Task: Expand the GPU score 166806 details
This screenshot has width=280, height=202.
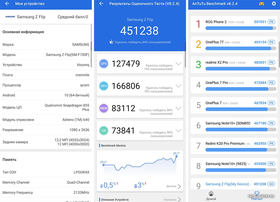Action: tap(178, 86)
